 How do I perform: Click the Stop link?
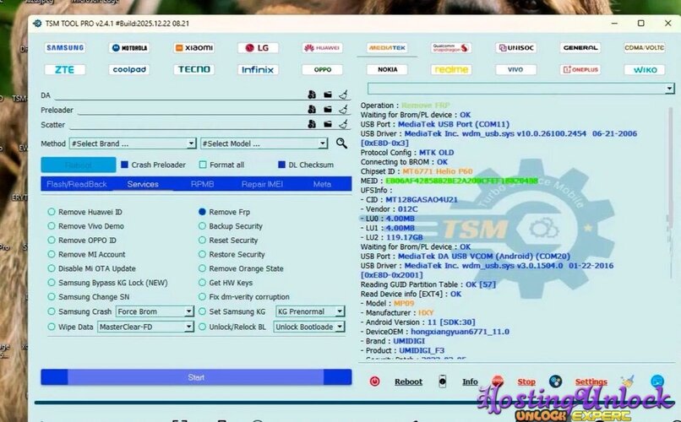point(526,381)
